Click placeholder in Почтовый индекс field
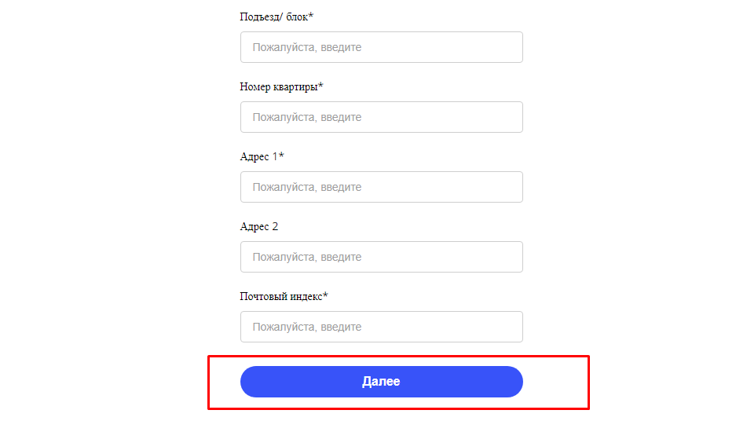736x432 pixels. pos(306,327)
